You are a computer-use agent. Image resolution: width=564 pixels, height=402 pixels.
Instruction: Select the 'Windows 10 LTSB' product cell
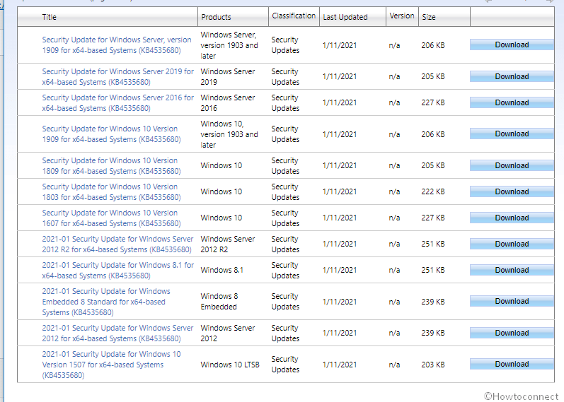coord(230,365)
